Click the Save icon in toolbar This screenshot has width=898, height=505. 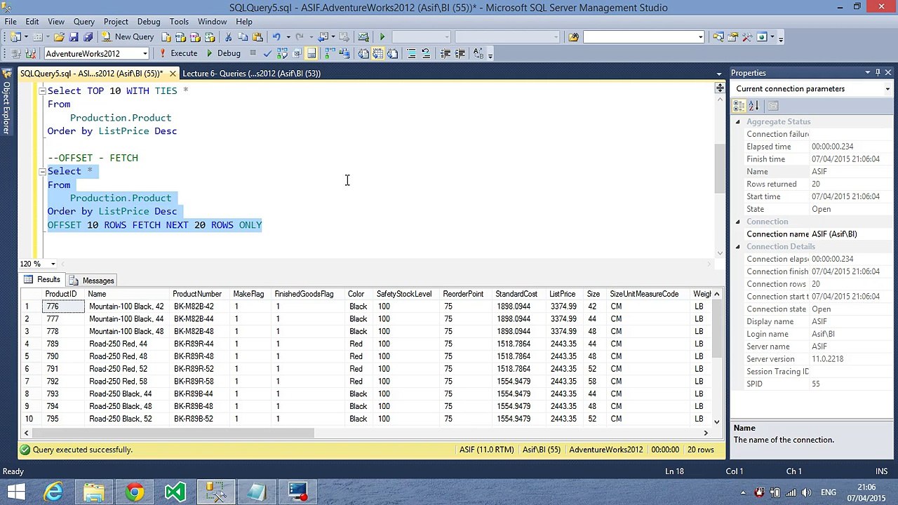[74, 36]
